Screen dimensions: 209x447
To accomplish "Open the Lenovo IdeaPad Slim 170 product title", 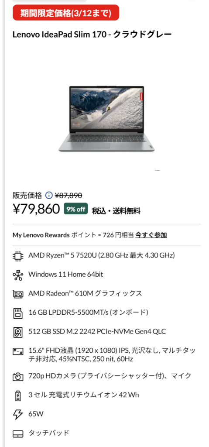I will (x=92, y=35).
